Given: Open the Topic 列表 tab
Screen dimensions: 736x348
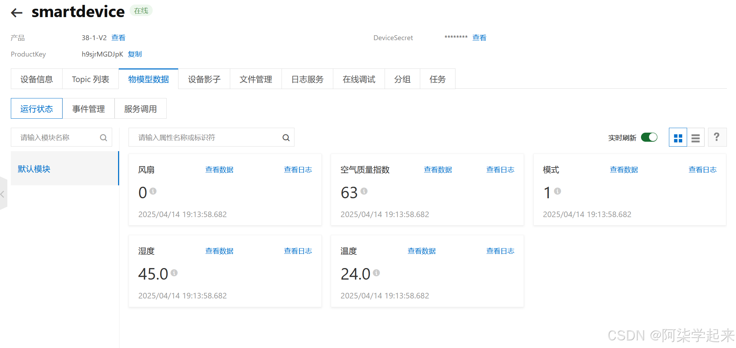Looking at the screenshot, I should point(90,79).
